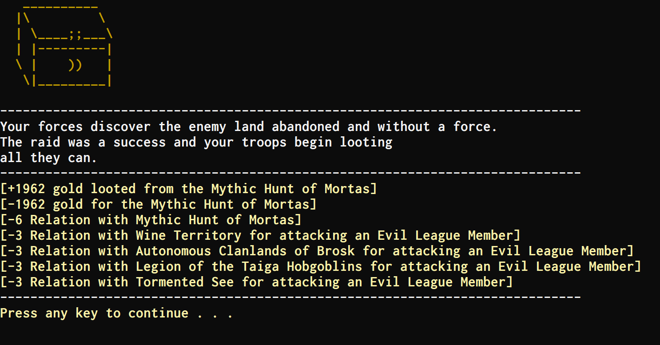Click the dashed separator below the chest
This screenshot has height=345, width=660.
290,110
